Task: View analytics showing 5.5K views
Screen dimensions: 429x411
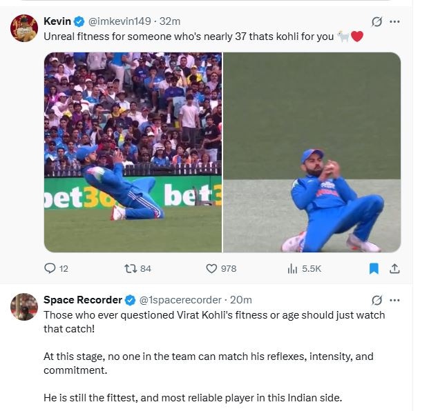Action: point(292,268)
